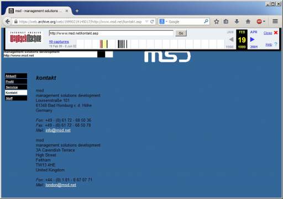Close the Wayback toolbar red X
The image size is (283, 199).
tap(276, 33)
